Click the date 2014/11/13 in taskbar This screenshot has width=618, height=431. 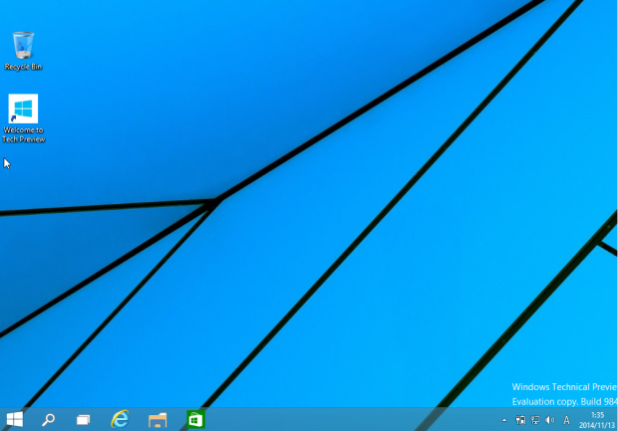[x=596, y=425]
